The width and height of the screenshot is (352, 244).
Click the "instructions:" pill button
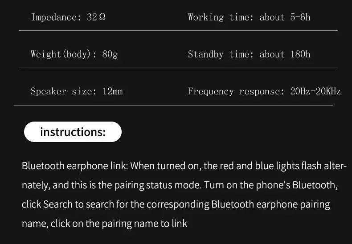(73, 132)
